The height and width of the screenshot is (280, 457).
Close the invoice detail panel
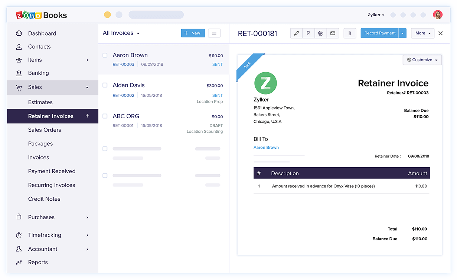441,33
